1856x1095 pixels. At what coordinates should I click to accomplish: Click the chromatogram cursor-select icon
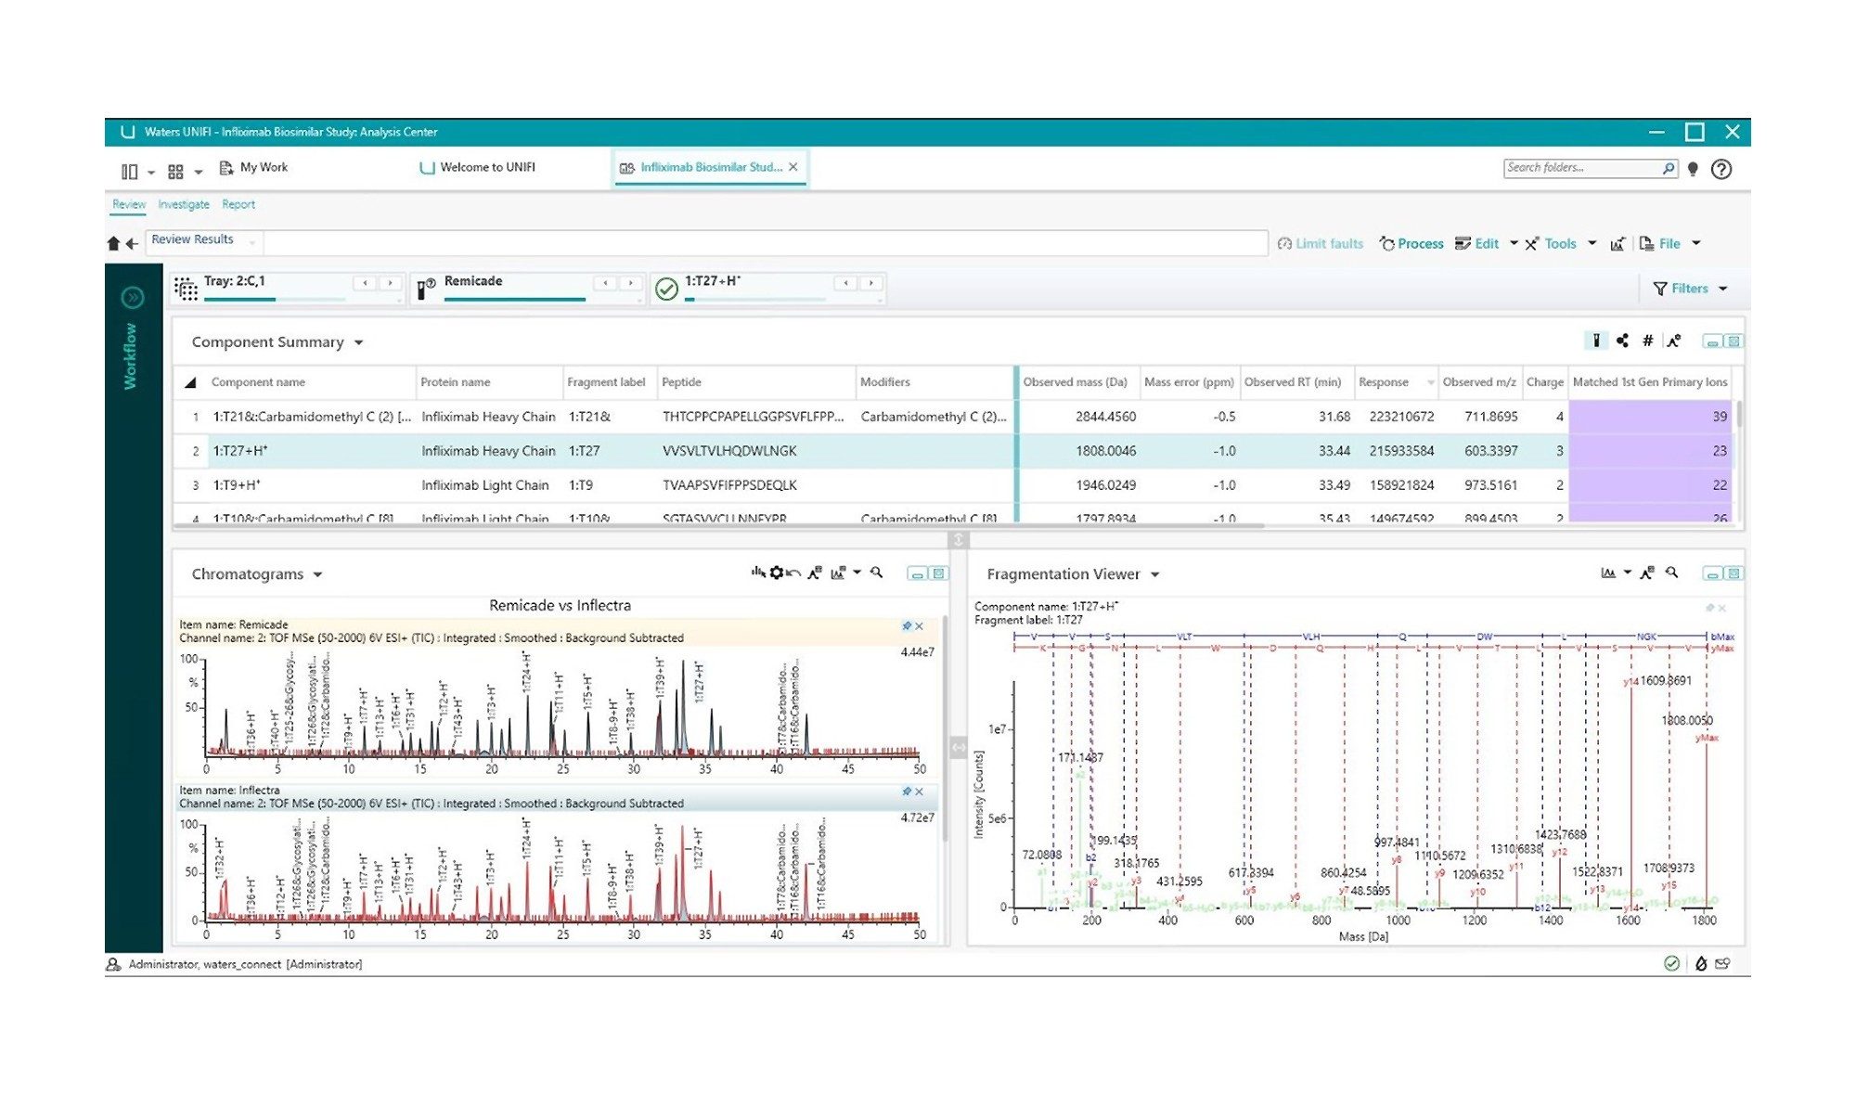(x=758, y=573)
